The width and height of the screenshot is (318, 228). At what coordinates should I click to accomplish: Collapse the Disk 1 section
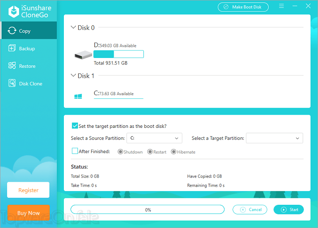[x=73, y=75]
